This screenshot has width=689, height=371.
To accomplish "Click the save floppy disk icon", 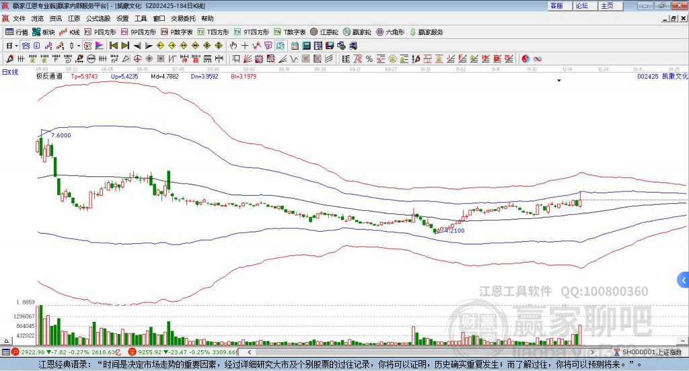I will coord(330,46).
